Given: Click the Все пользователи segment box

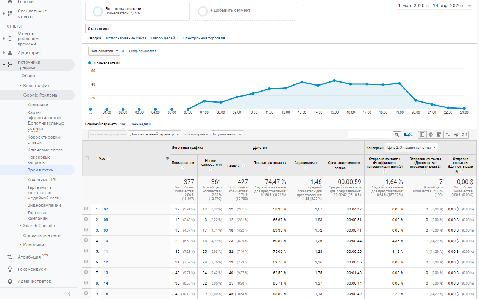Looking at the screenshot, I should pos(137,11).
